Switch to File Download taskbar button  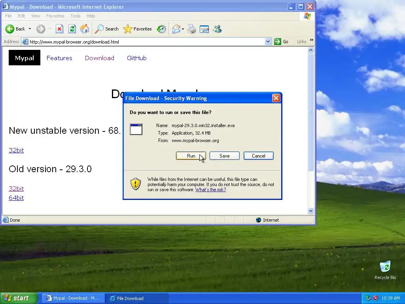[137, 298]
